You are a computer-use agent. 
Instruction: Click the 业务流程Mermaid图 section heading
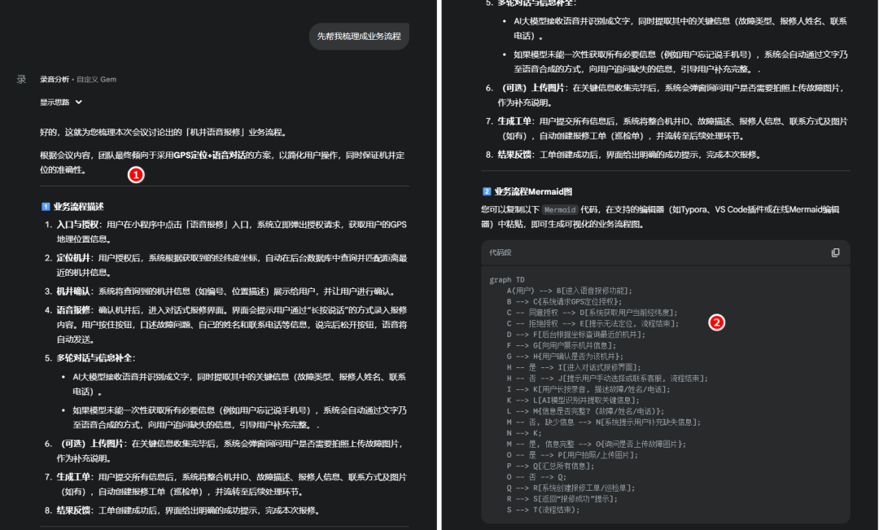point(533,192)
